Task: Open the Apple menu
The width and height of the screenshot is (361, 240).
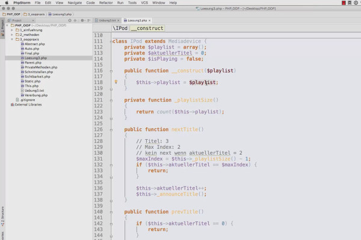Action: pos(7,2)
